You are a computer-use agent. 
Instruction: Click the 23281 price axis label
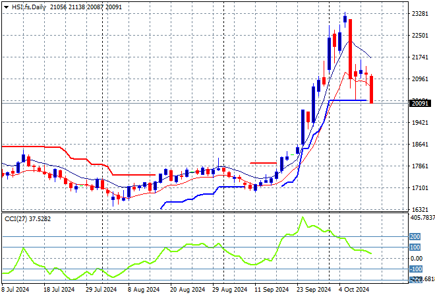[420, 13]
